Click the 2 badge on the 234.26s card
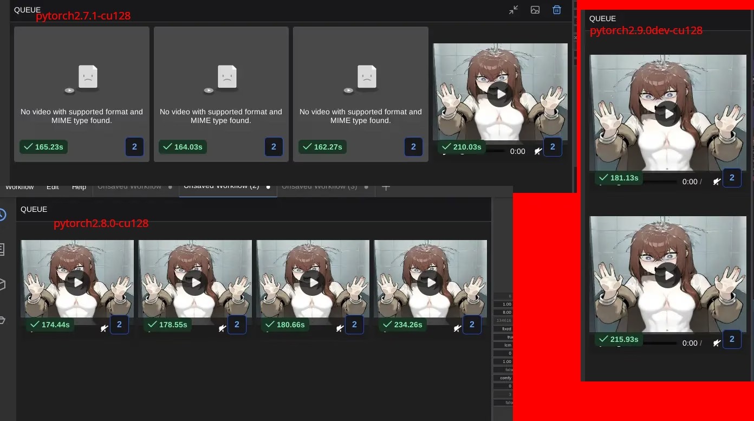 [472, 325]
